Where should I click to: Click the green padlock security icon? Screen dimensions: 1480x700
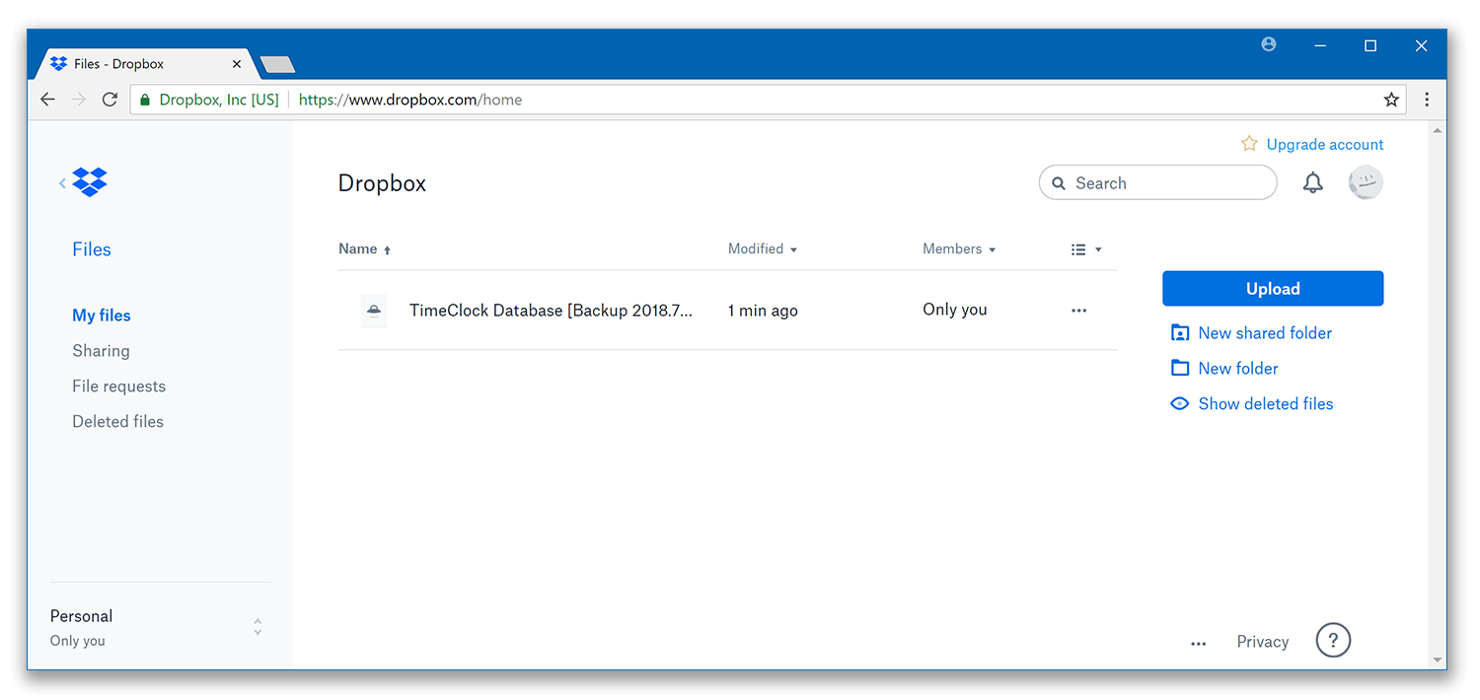(x=145, y=100)
